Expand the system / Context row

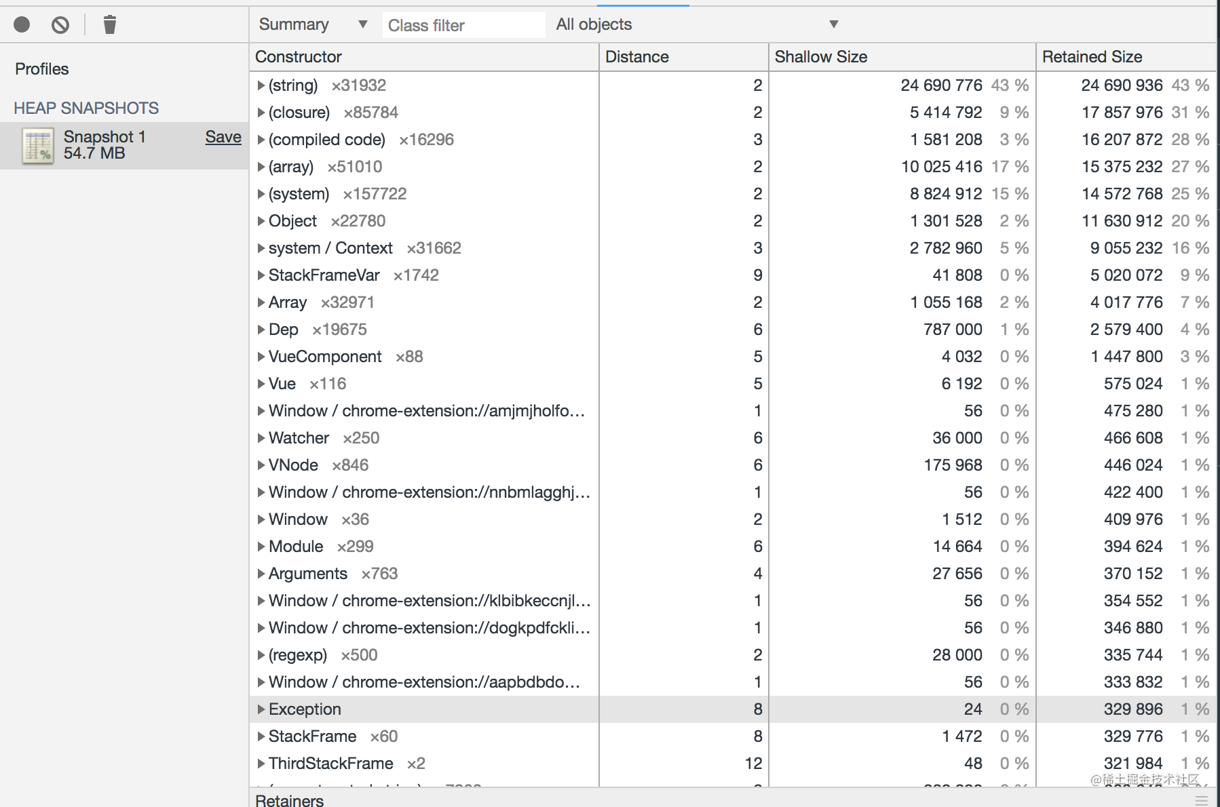[261, 248]
